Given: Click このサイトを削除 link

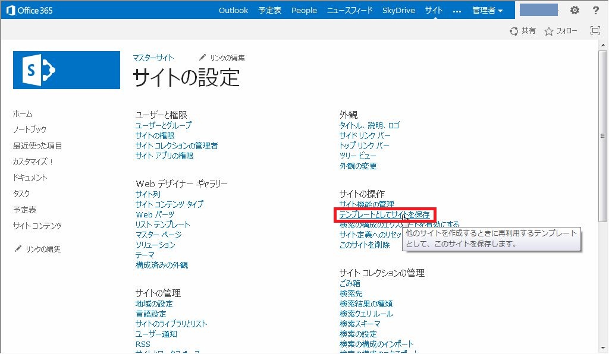Looking at the screenshot, I should pos(365,245).
